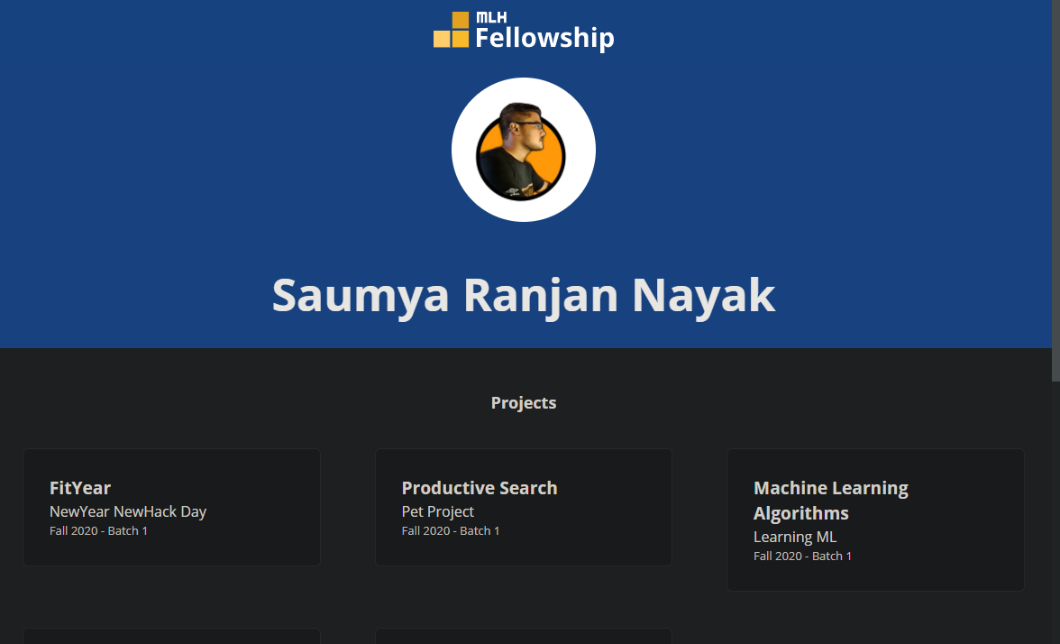The height and width of the screenshot is (644, 1060).
Task: Click Fall 2020 - Batch 1 under FitYear
Action: [x=99, y=530]
